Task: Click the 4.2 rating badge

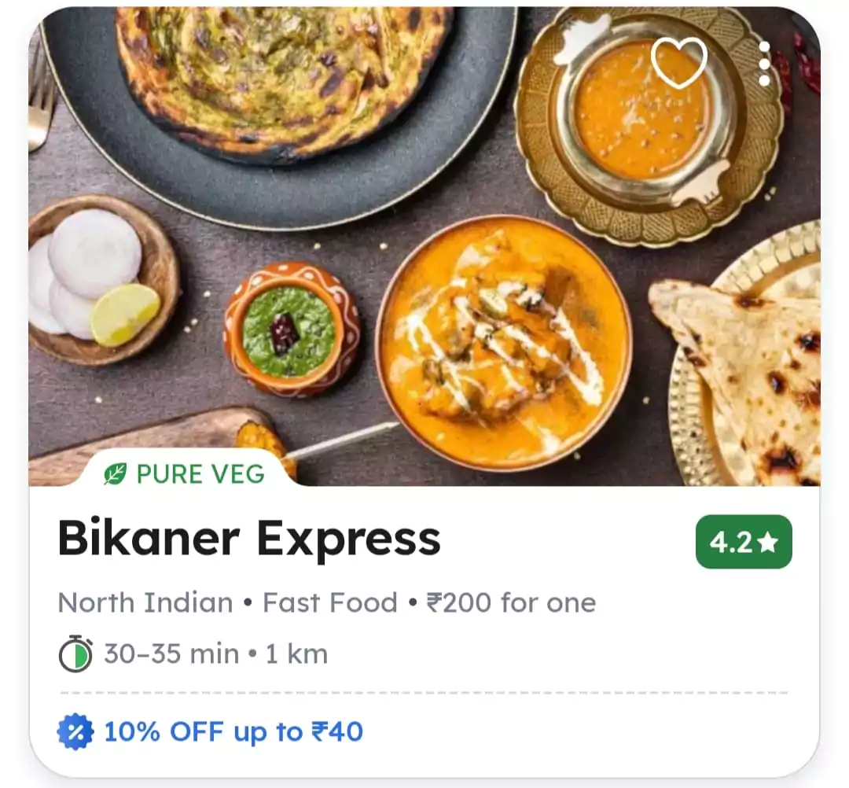Action: tap(744, 542)
